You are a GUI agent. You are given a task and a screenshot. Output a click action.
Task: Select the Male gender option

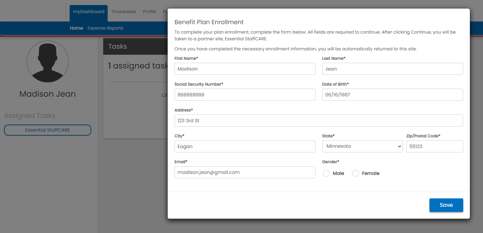(x=326, y=173)
